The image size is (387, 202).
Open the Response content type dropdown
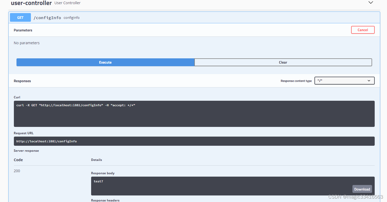(x=344, y=81)
